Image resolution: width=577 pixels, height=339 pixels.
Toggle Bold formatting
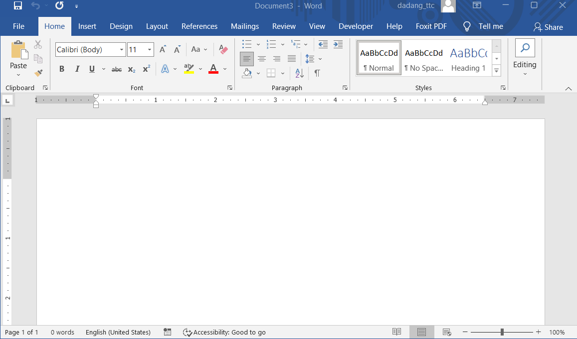(x=62, y=69)
